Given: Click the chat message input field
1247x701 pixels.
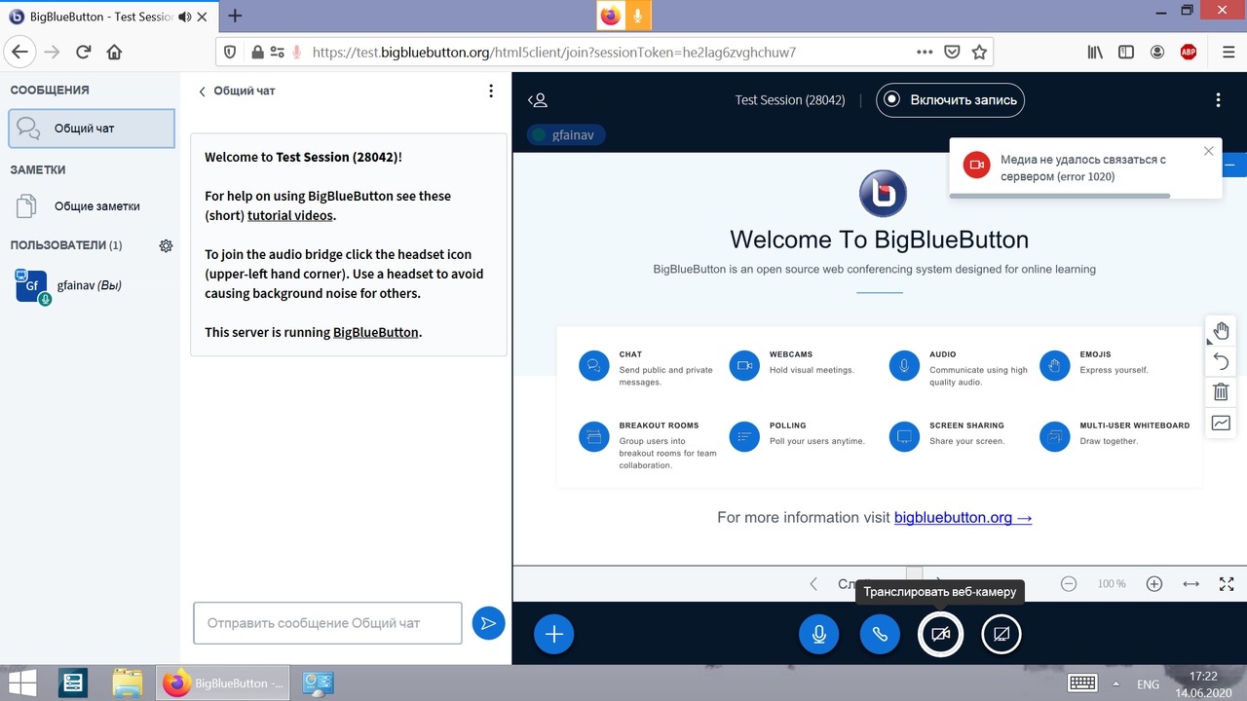Looking at the screenshot, I should (327, 623).
